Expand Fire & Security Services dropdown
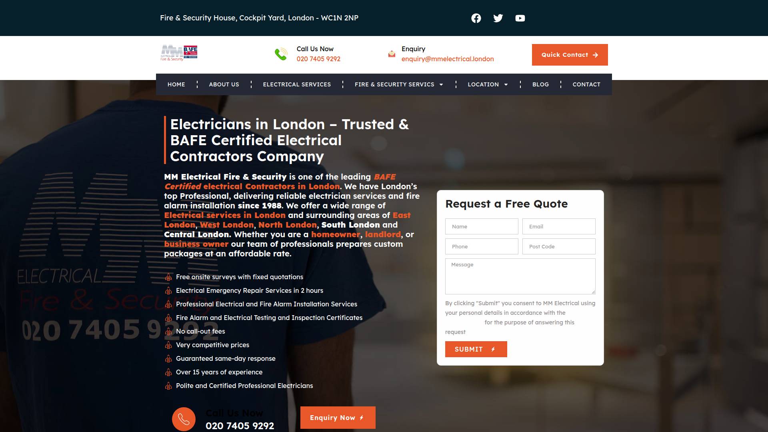 pyautogui.click(x=441, y=84)
